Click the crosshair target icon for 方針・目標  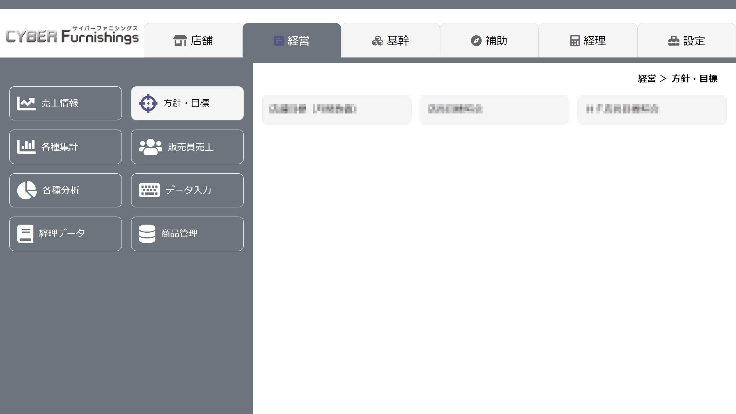pyautogui.click(x=148, y=103)
